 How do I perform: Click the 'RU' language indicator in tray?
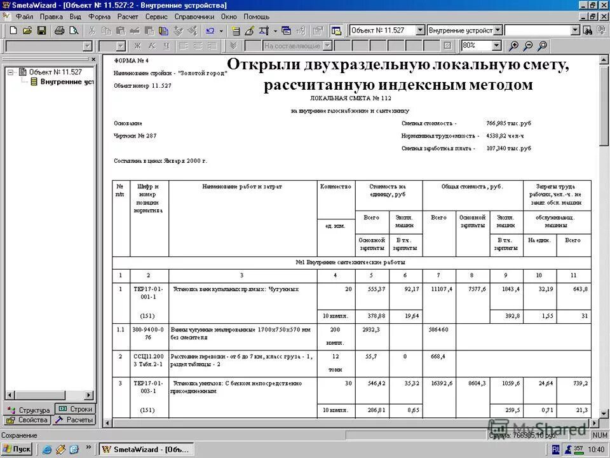pos(555,450)
